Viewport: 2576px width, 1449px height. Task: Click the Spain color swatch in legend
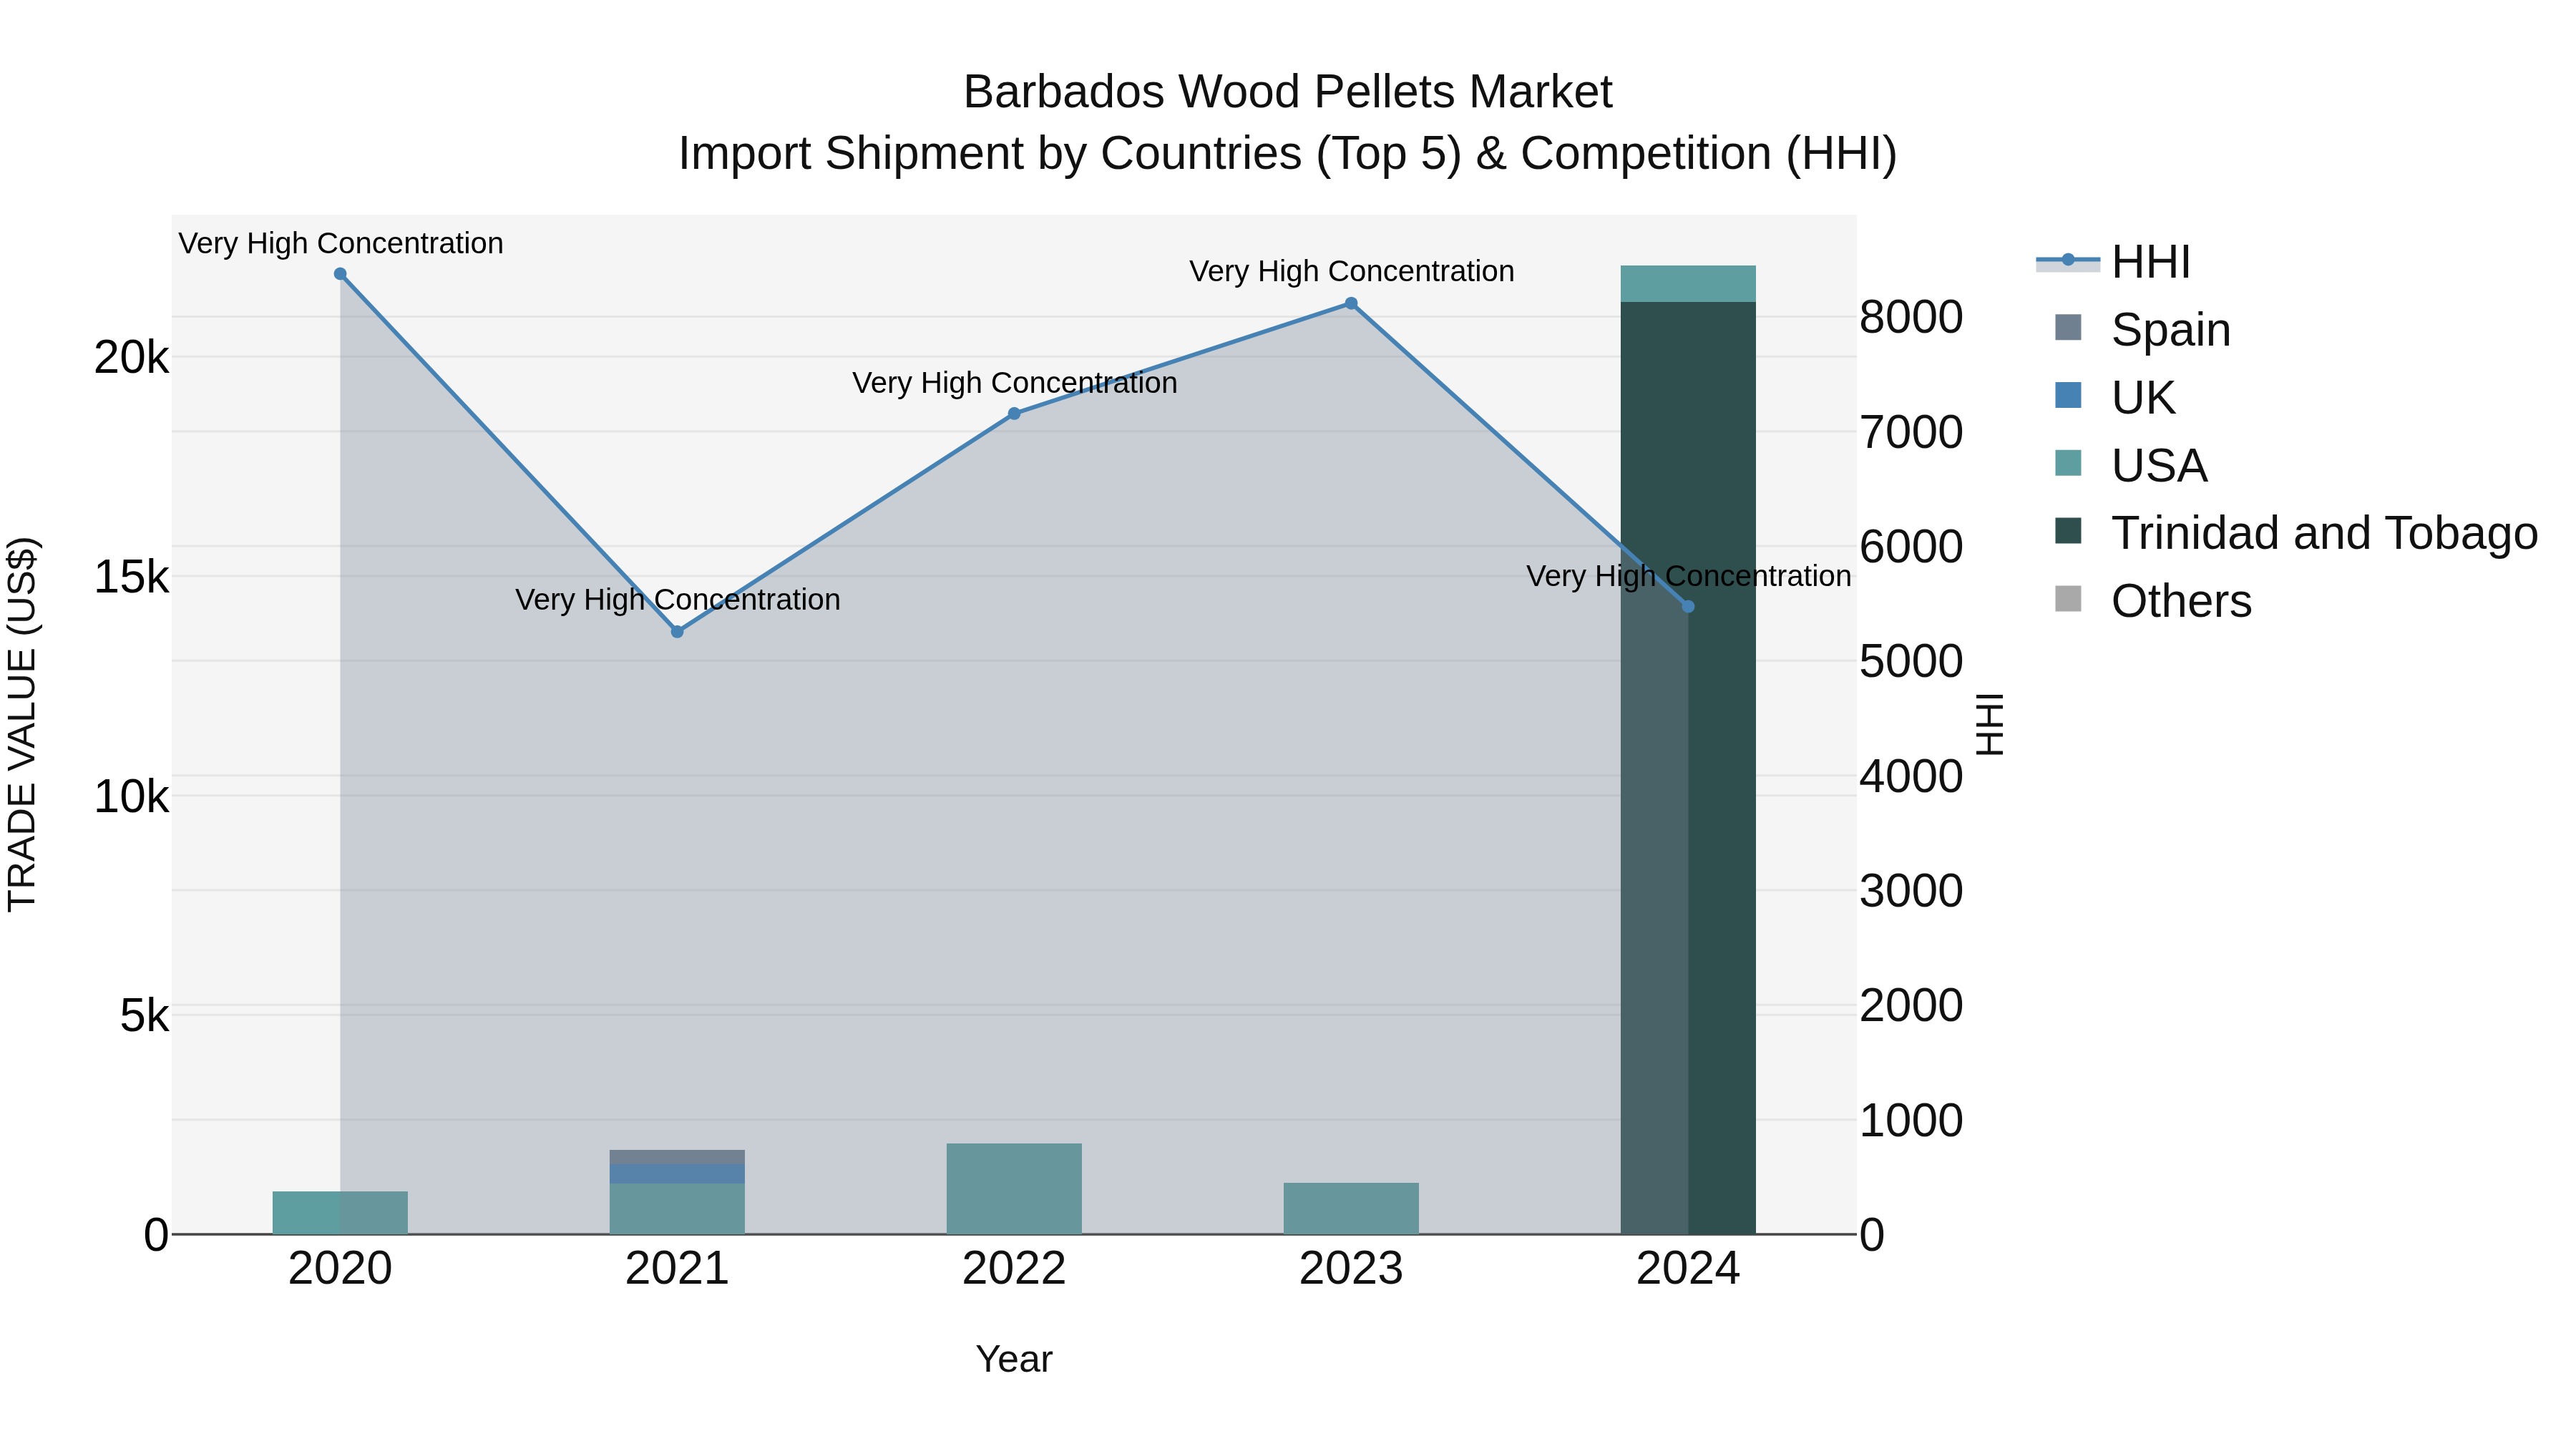pos(2068,328)
